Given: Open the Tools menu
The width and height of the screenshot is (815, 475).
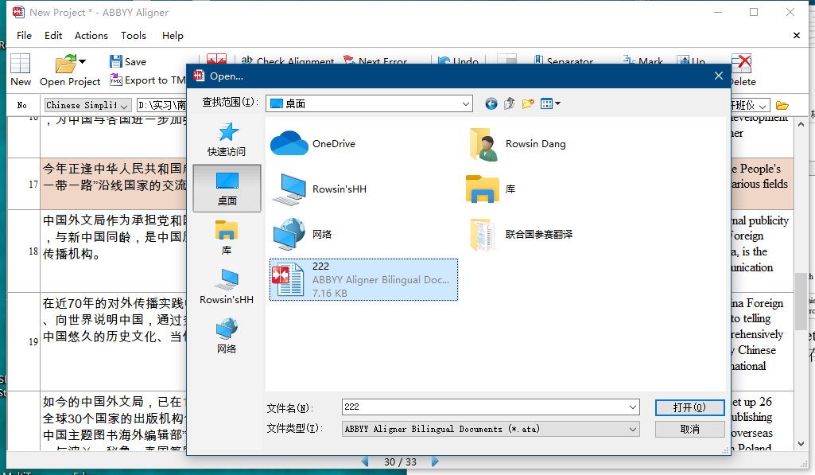Looking at the screenshot, I should click(134, 35).
